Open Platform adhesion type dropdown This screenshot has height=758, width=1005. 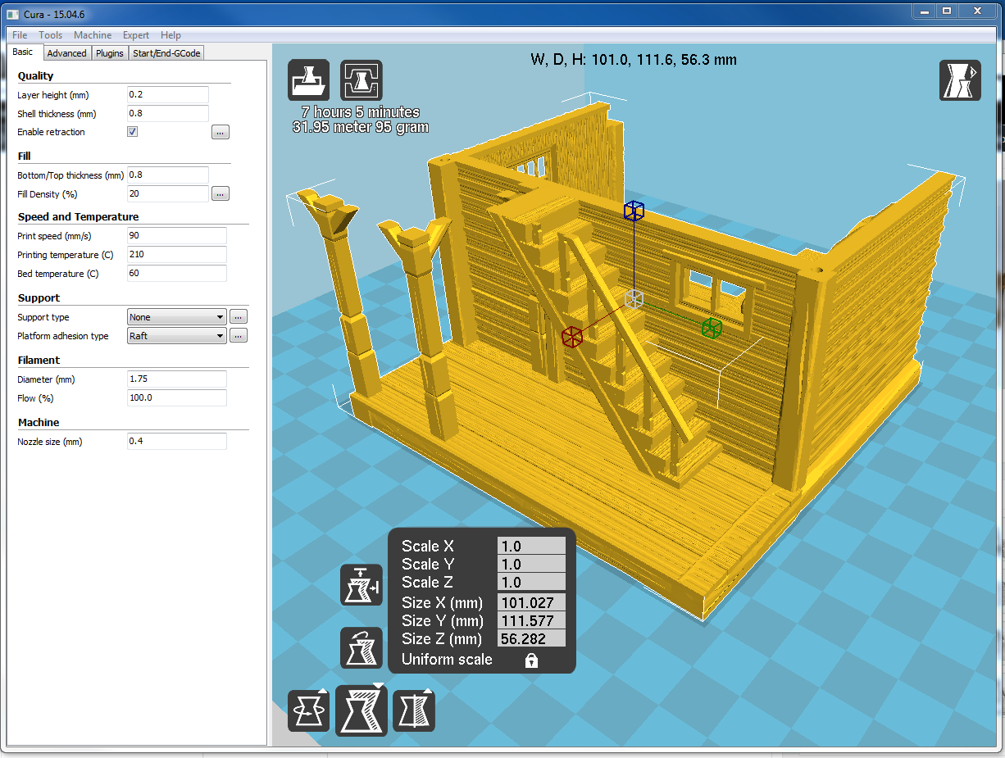coord(177,336)
